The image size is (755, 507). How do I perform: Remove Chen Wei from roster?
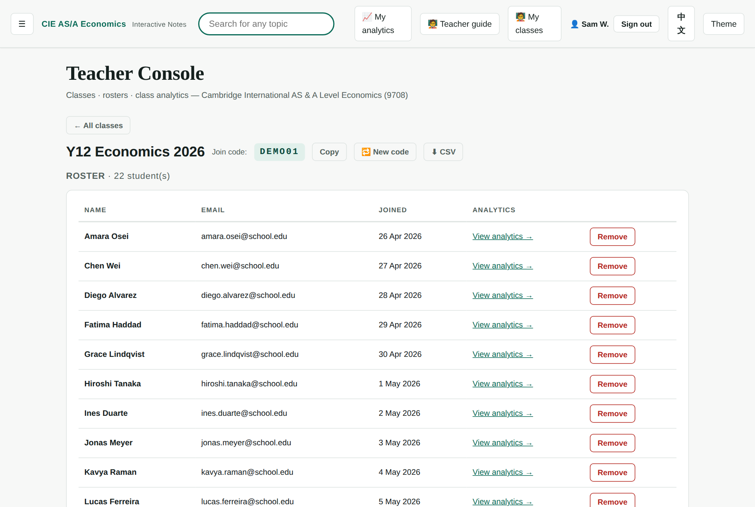point(612,266)
